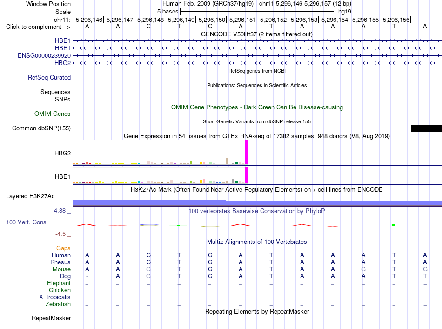Click the 5,296,146 position on ruler

point(89,20)
